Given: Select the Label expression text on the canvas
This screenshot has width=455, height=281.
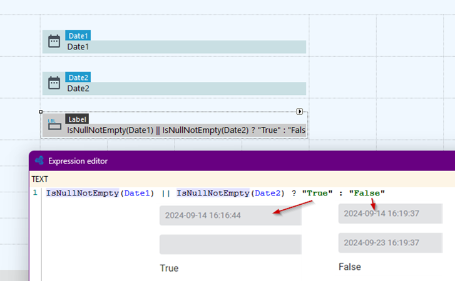Looking at the screenshot, I should (186, 131).
